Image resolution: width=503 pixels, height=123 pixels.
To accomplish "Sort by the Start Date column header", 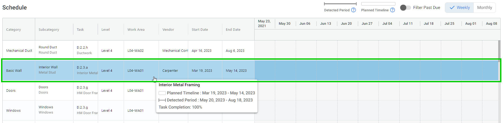I will (x=200, y=29).
